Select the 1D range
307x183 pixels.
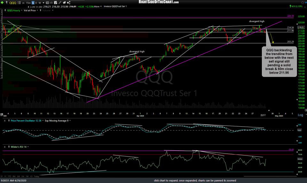(x=31, y=177)
